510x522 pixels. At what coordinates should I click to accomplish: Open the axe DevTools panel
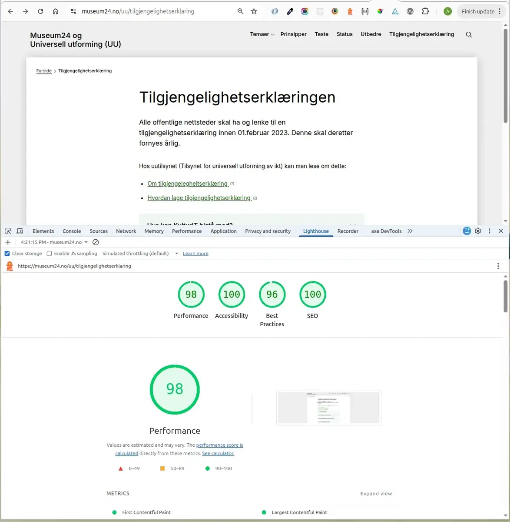(386, 231)
